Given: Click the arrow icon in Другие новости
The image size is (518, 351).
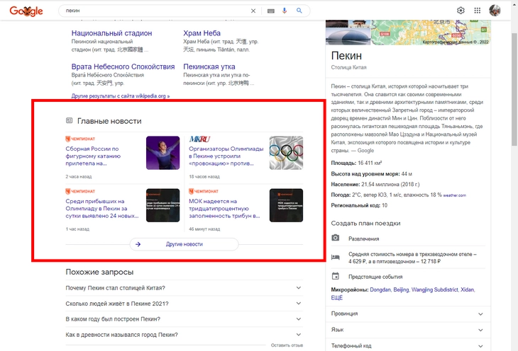Looking at the screenshot, I should pyautogui.click(x=138, y=244).
